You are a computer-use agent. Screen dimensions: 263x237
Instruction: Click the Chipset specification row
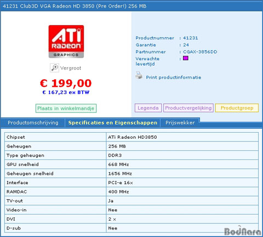[131, 137]
